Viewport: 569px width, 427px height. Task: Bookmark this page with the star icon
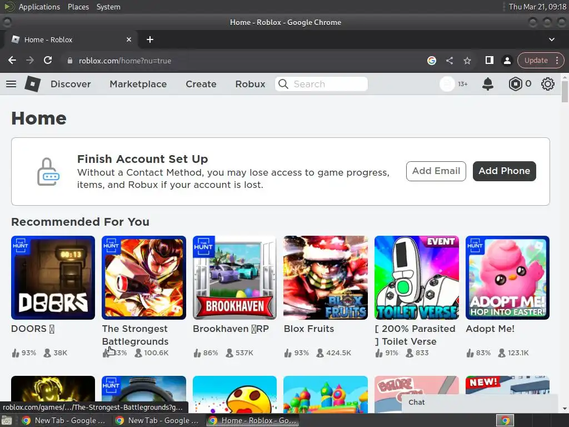pos(467,61)
